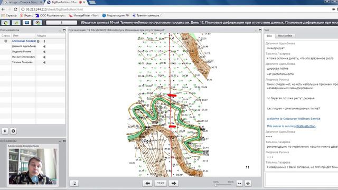This screenshot has width=338, height=190.
Task: Click the wide button beside the toolbar separator
Action: tap(61, 22)
